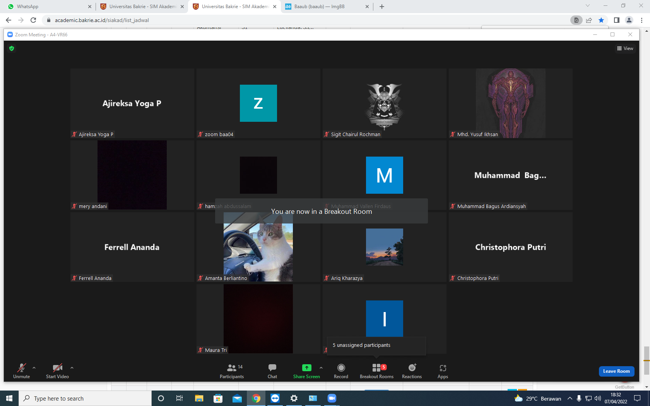Click weather widget showing 29°C Berawan
This screenshot has height=406, width=650.
pyautogui.click(x=537, y=398)
